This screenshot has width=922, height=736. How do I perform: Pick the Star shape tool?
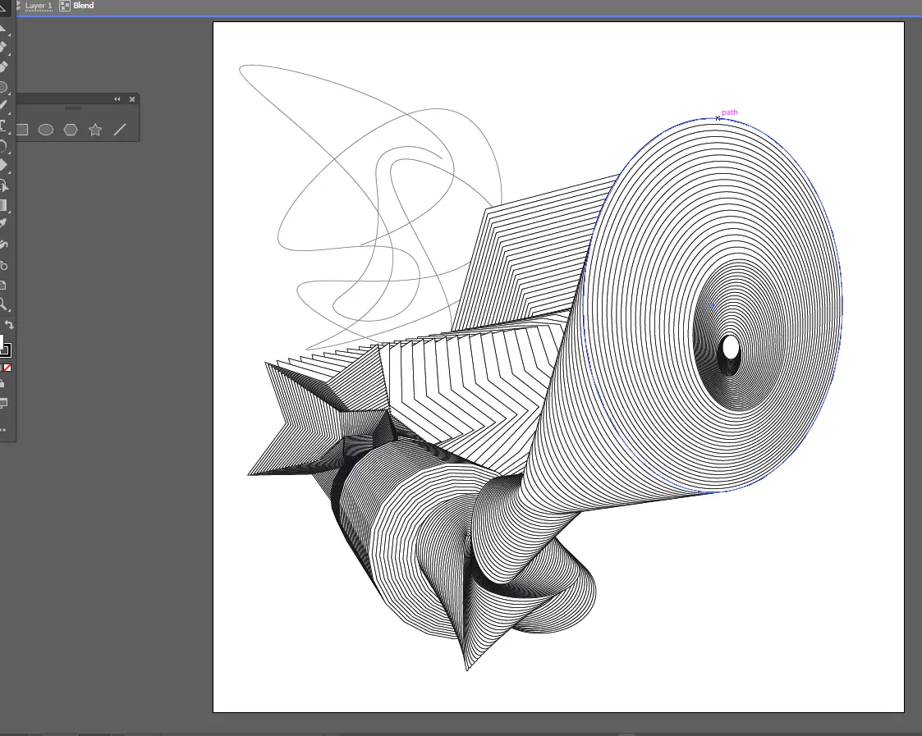pos(95,130)
